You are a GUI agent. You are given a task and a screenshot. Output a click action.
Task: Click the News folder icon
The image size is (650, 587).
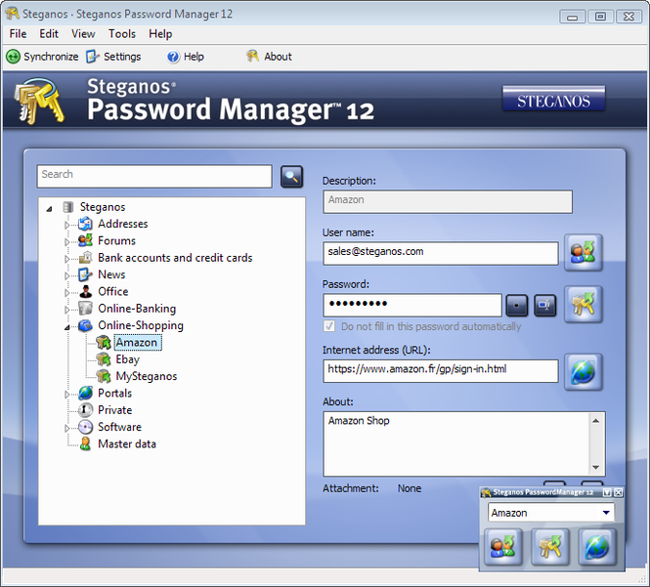pos(85,274)
